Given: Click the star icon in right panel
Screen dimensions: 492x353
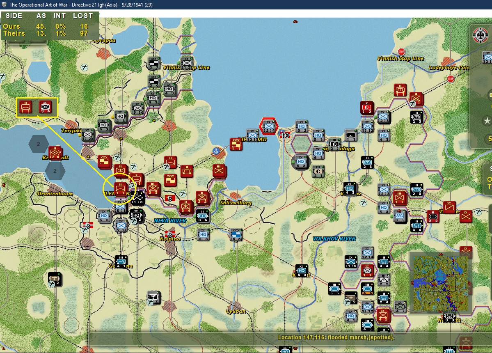Looking at the screenshot, I should [487, 121].
